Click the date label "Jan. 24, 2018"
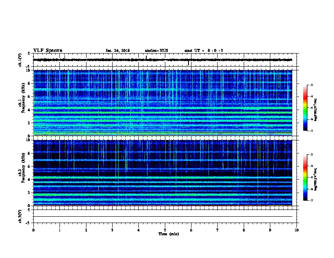The width and height of the screenshot is (334, 258). pyautogui.click(x=118, y=51)
